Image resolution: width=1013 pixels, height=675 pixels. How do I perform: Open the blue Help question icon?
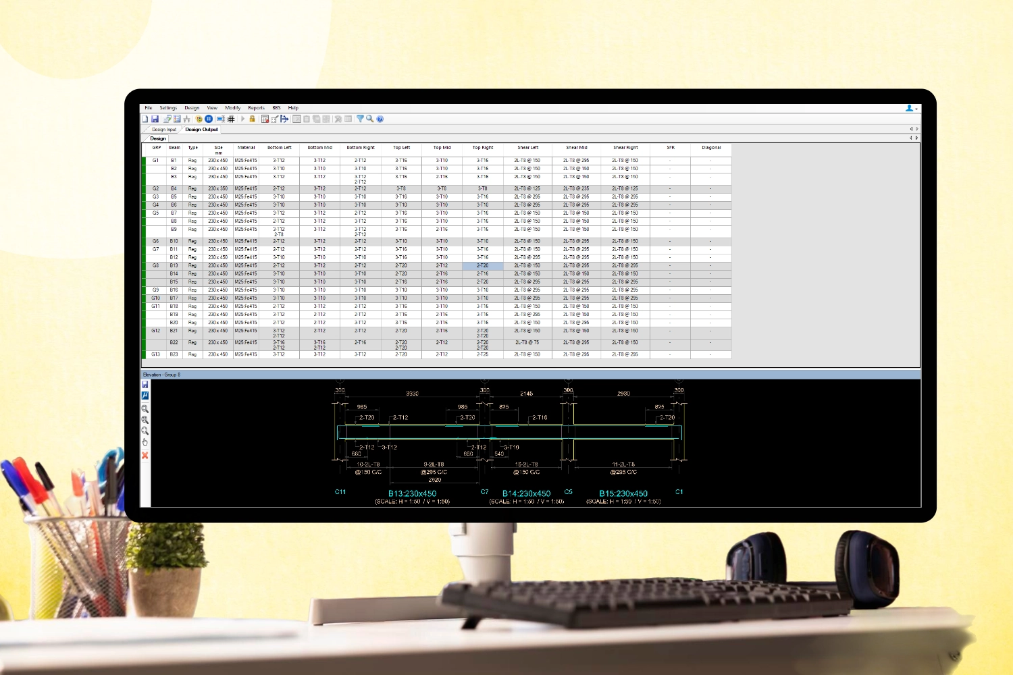380,119
